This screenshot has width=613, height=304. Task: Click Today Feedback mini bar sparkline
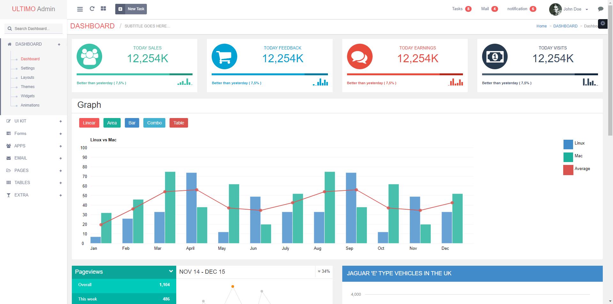[320, 82]
